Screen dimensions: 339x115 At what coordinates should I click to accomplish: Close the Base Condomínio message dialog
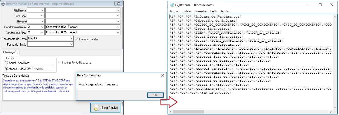[162, 75]
